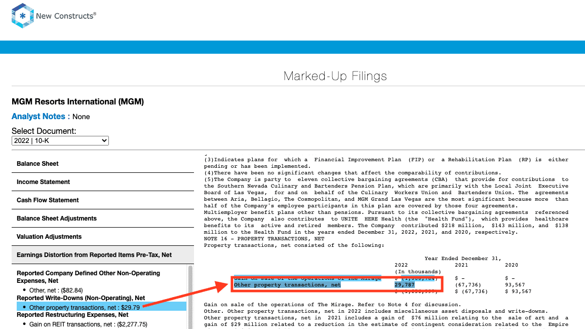Click the 2021 column header in the table
Image resolution: width=585 pixels, height=329 pixels.
pos(461,265)
